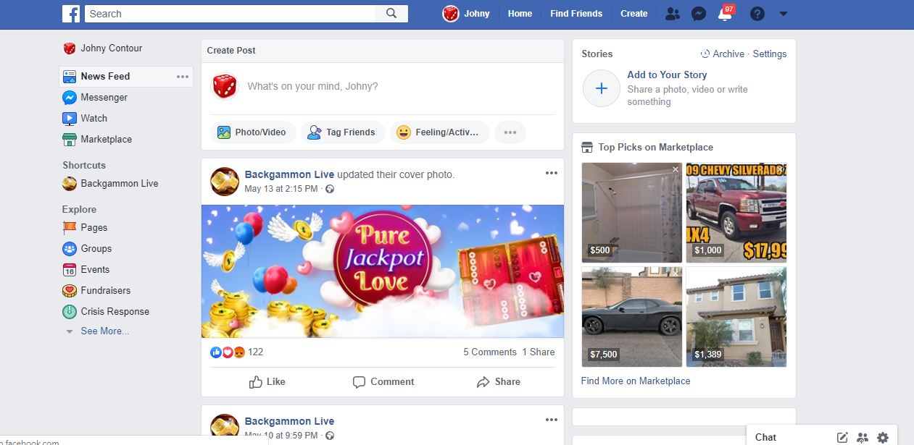Click the Events calendar icon
Image resolution: width=914 pixels, height=445 pixels.
coord(70,270)
